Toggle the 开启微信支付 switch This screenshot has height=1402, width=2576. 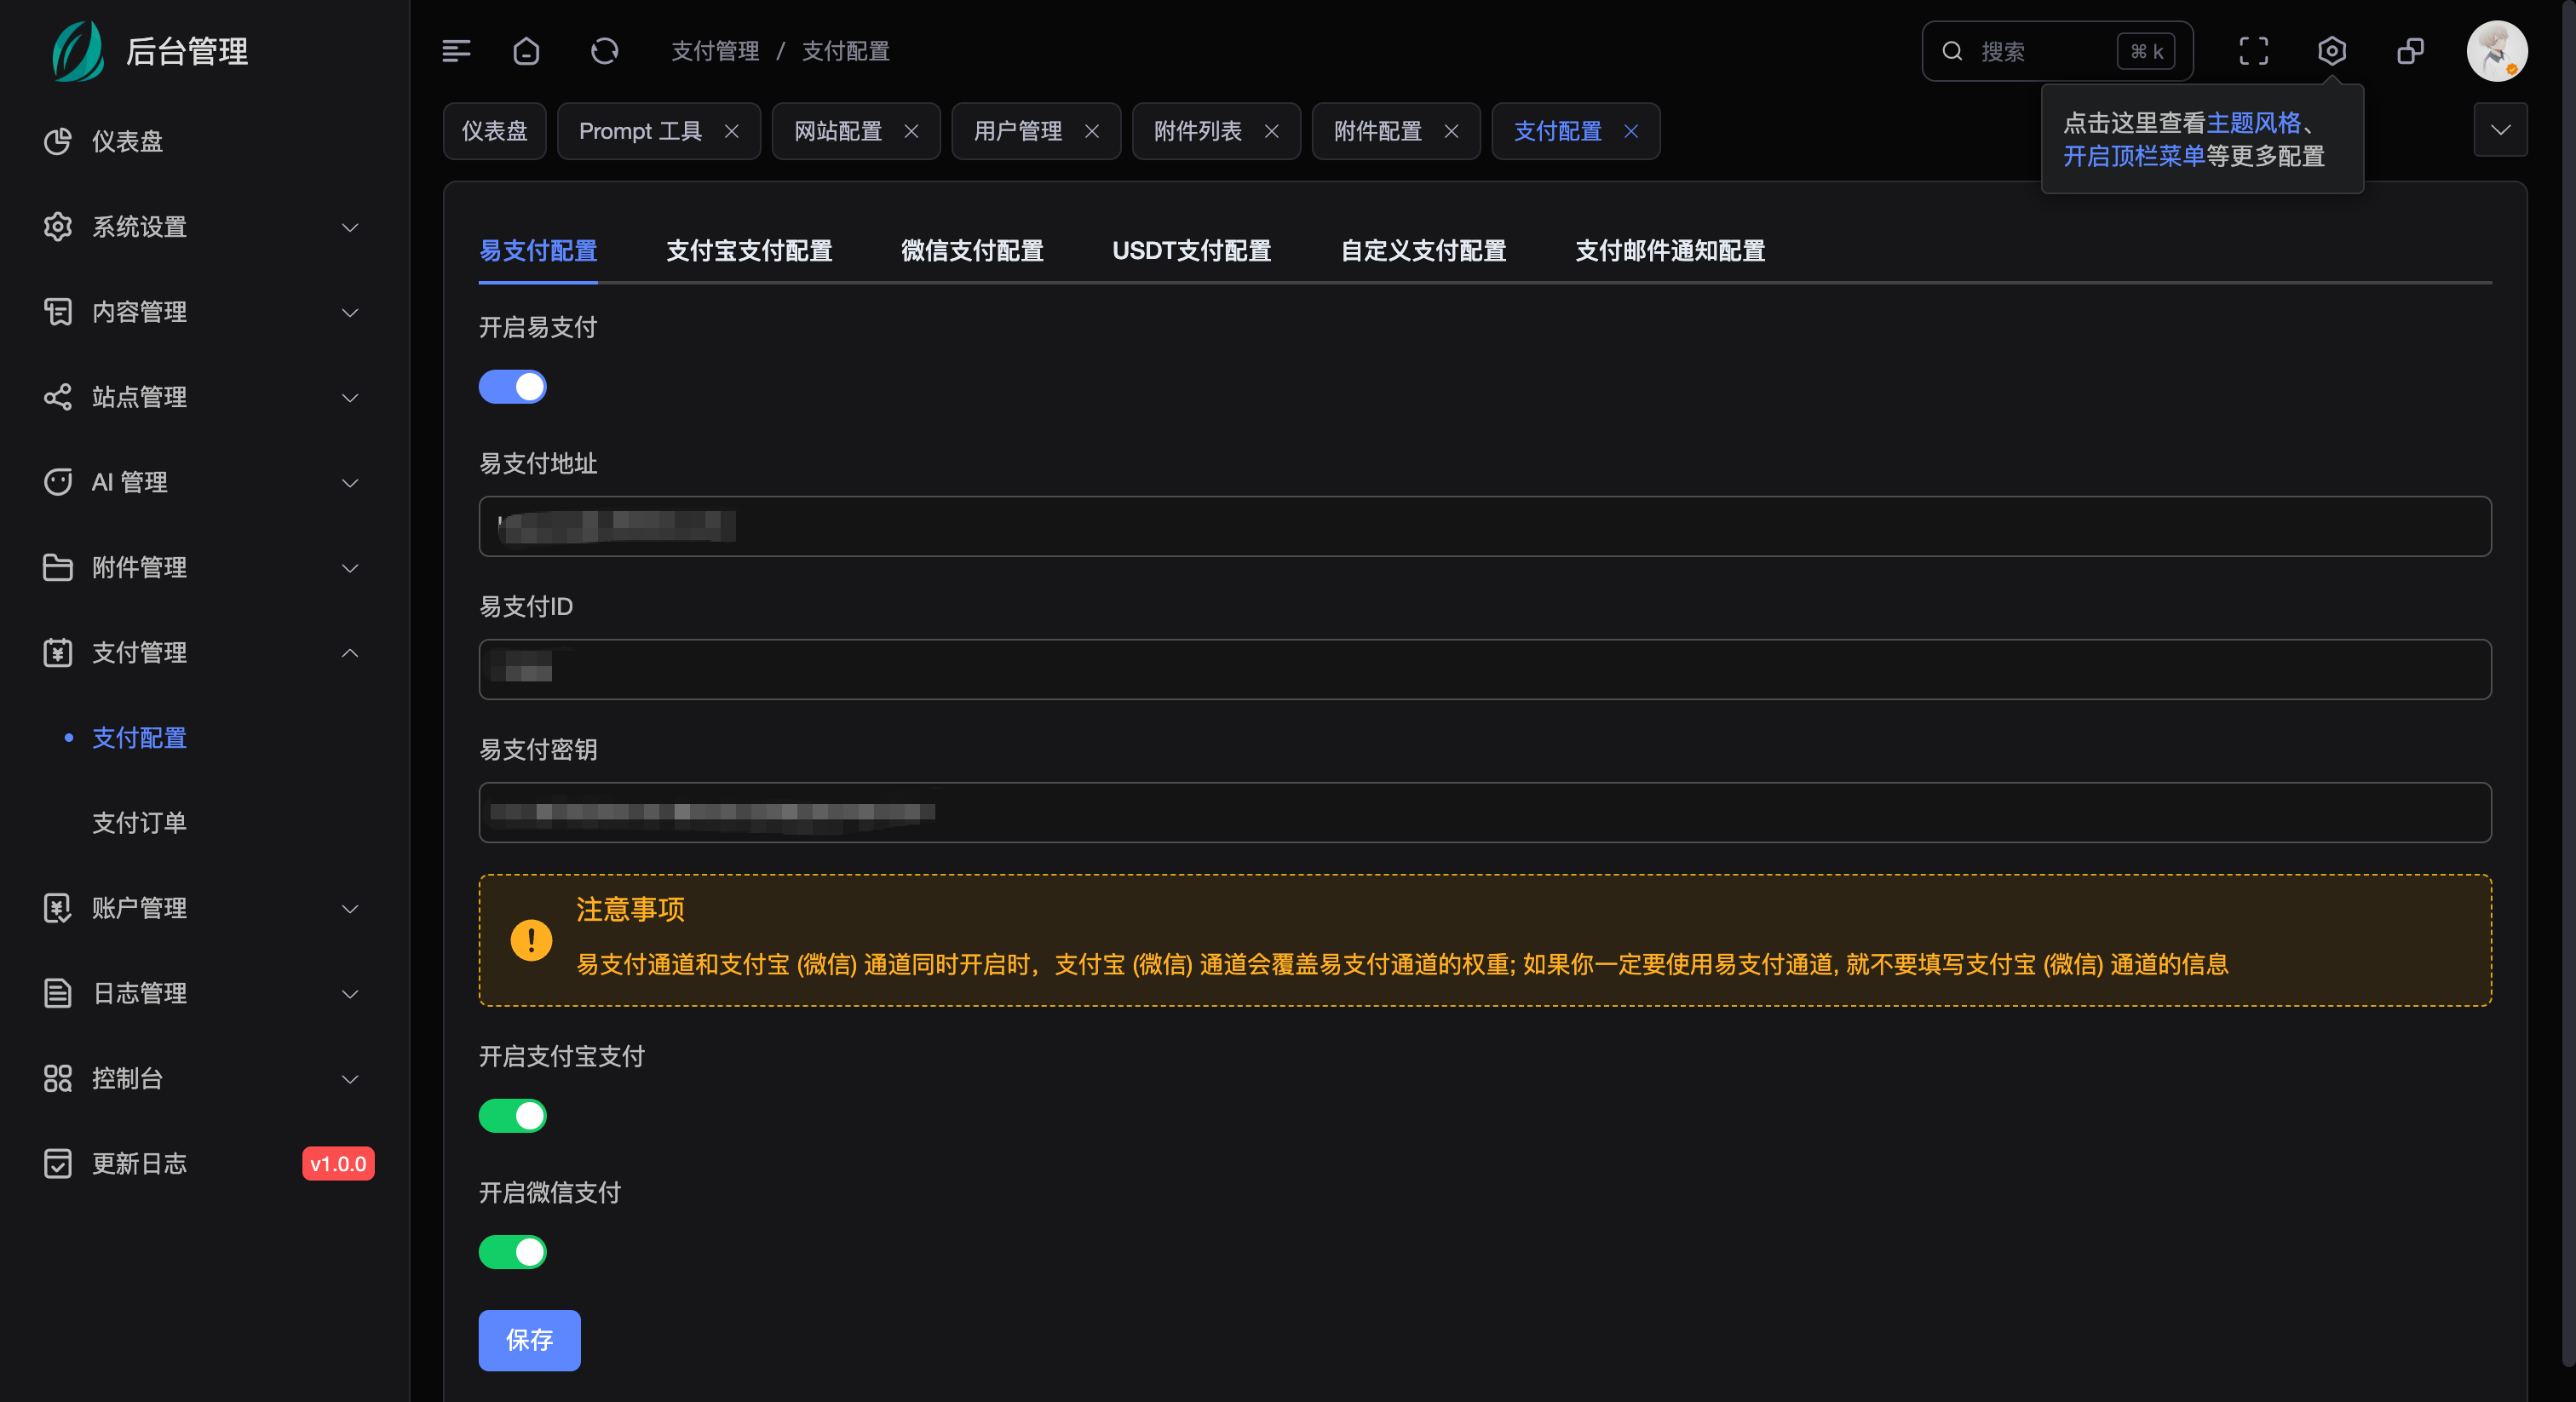(512, 1251)
